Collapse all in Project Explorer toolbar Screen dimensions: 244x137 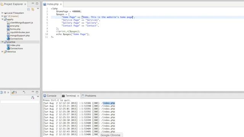pos(29,10)
